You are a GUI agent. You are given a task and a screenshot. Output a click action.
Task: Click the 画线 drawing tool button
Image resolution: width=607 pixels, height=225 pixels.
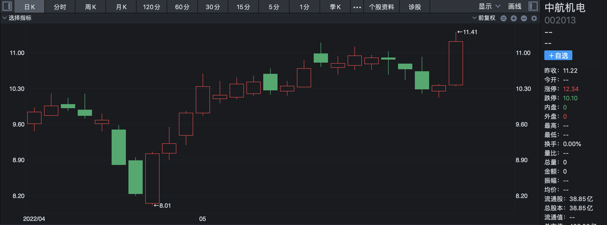[515, 6]
